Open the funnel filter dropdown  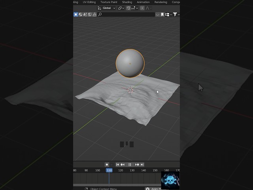(x=176, y=15)
